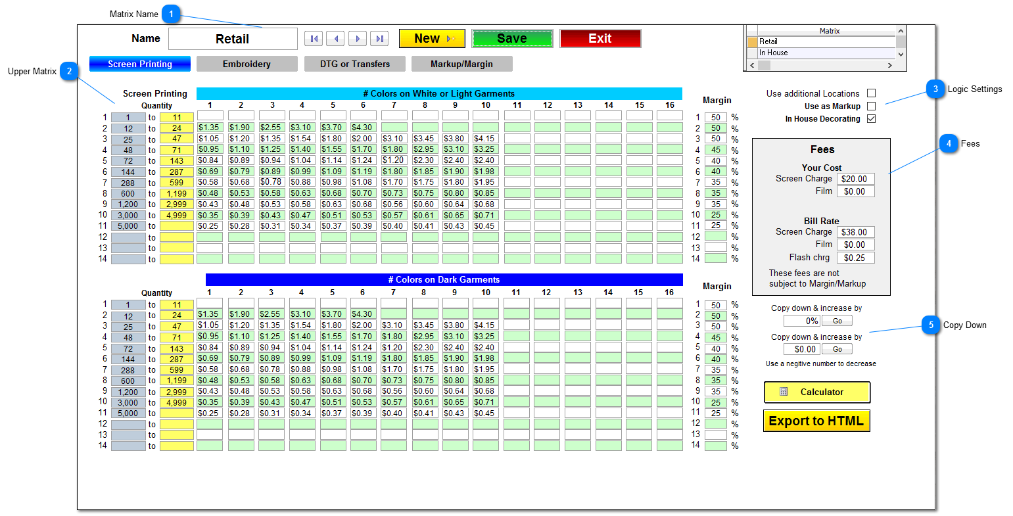Click the double-arrow icon on New button

point(450,38)
